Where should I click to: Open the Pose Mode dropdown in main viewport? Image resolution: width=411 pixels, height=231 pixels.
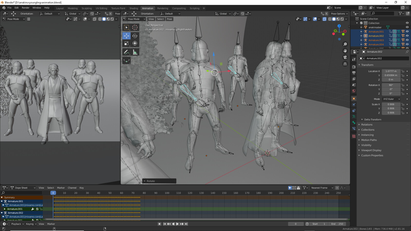pyautogui.click(x=134, y=19)
